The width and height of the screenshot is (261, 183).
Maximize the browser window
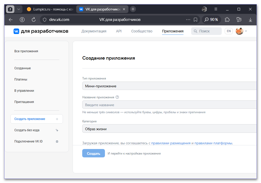click(x=239, y=9)
